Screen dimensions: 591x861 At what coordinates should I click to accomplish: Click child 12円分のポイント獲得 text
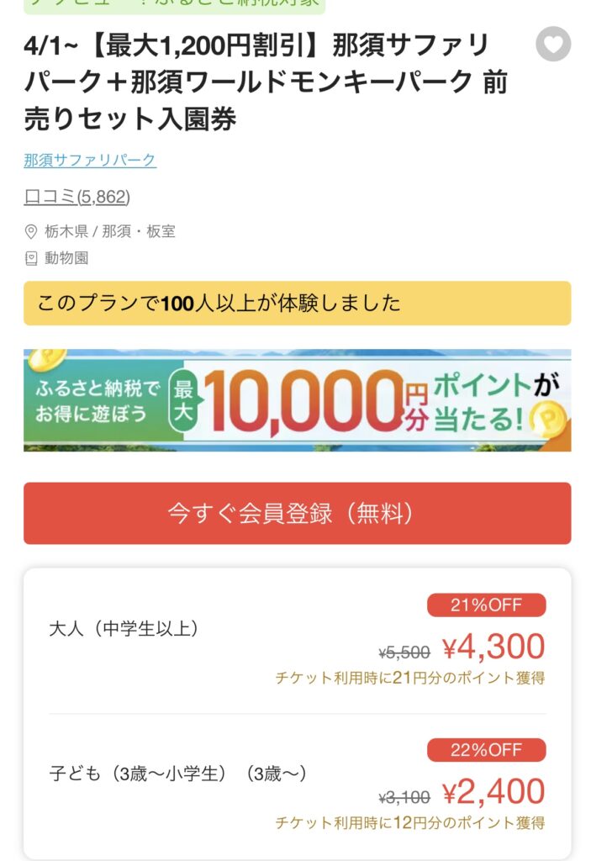click(x=409, y=822)
